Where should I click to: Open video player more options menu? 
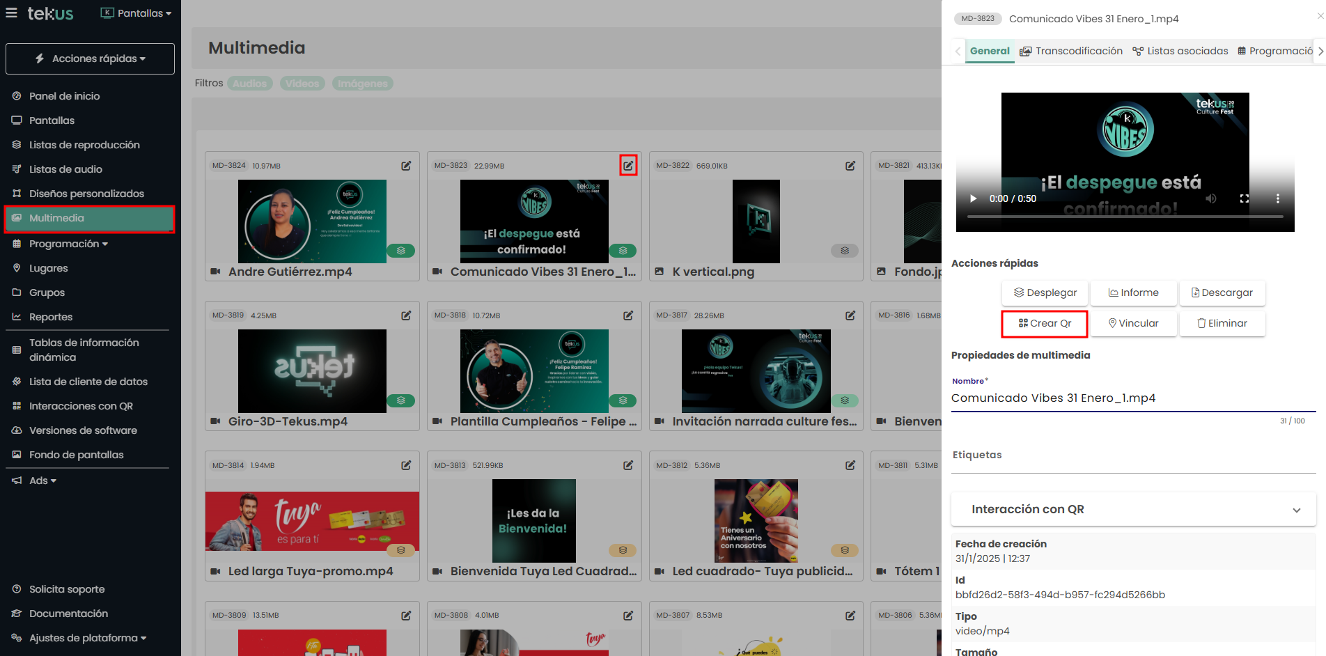[1277, 198]
